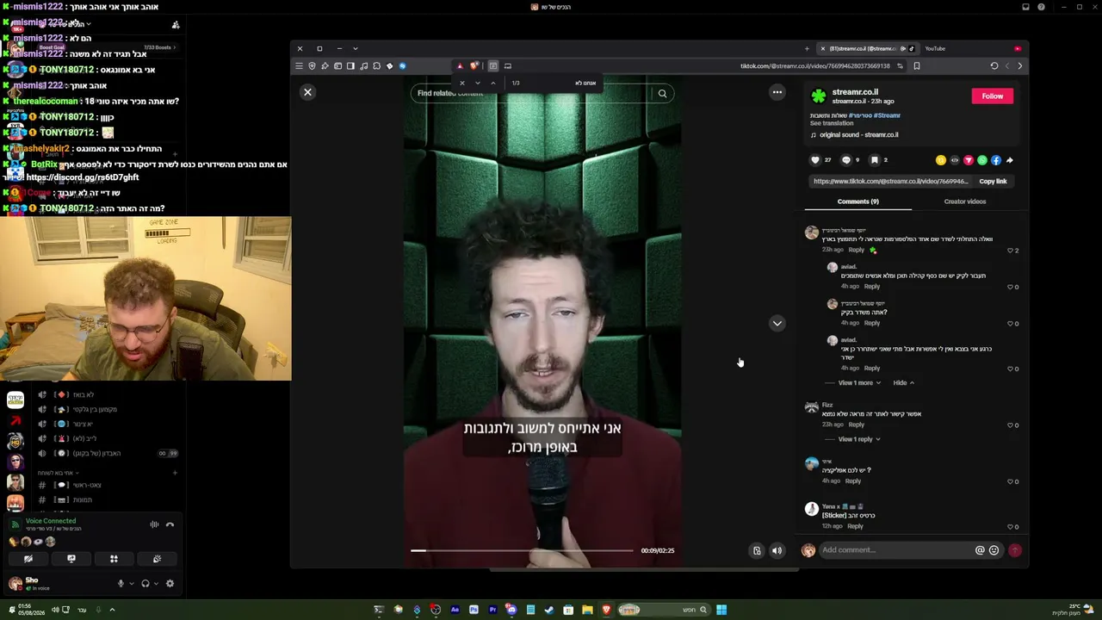Go to next video with down arrow
1102x620 pixels.
tap(777, 324)
